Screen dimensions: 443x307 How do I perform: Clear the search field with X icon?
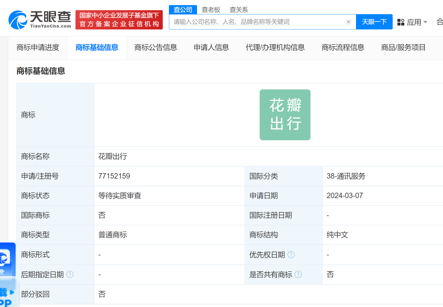[348, 22]
